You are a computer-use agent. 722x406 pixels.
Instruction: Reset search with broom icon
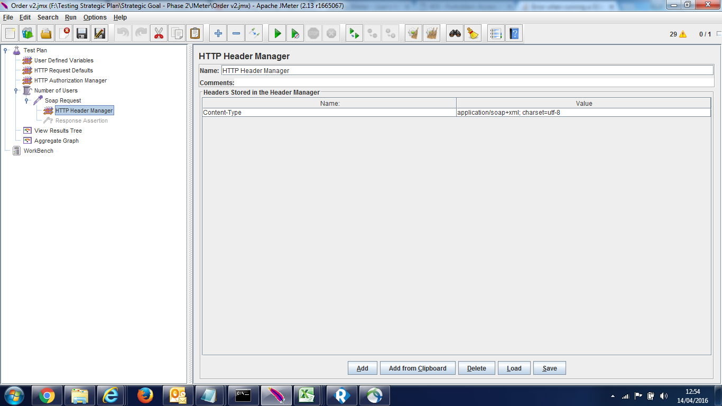(x=473, y=34)
